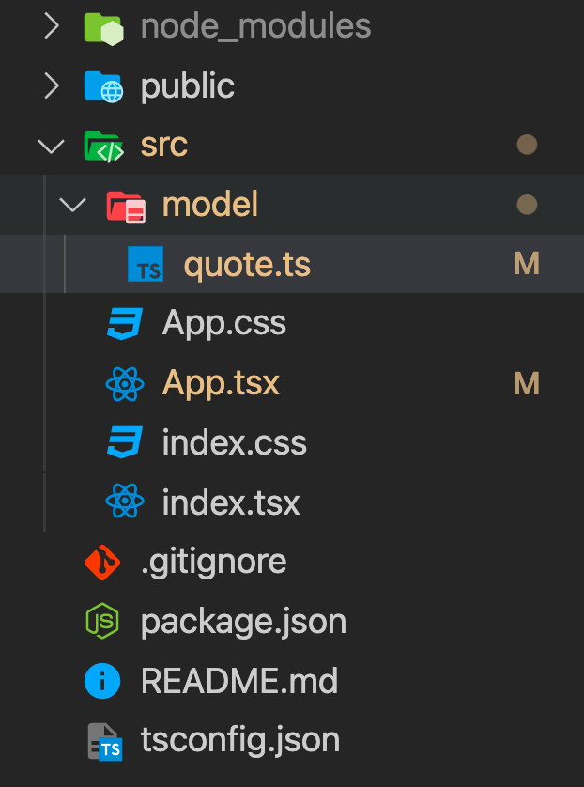584x787 pixels.
Task: Select the App.tsx file
Action: coord(220,382)
